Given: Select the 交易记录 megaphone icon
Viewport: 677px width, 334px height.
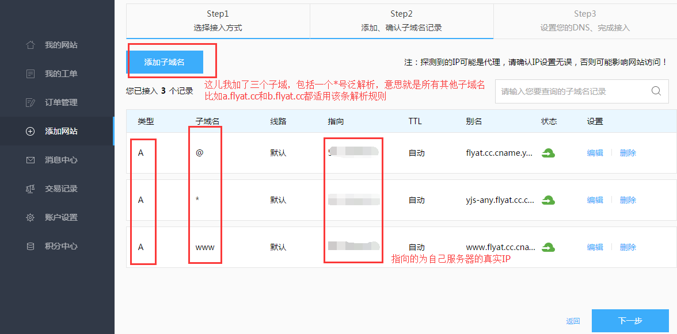Looking at the screenshot, I should [x=30, y=189].
